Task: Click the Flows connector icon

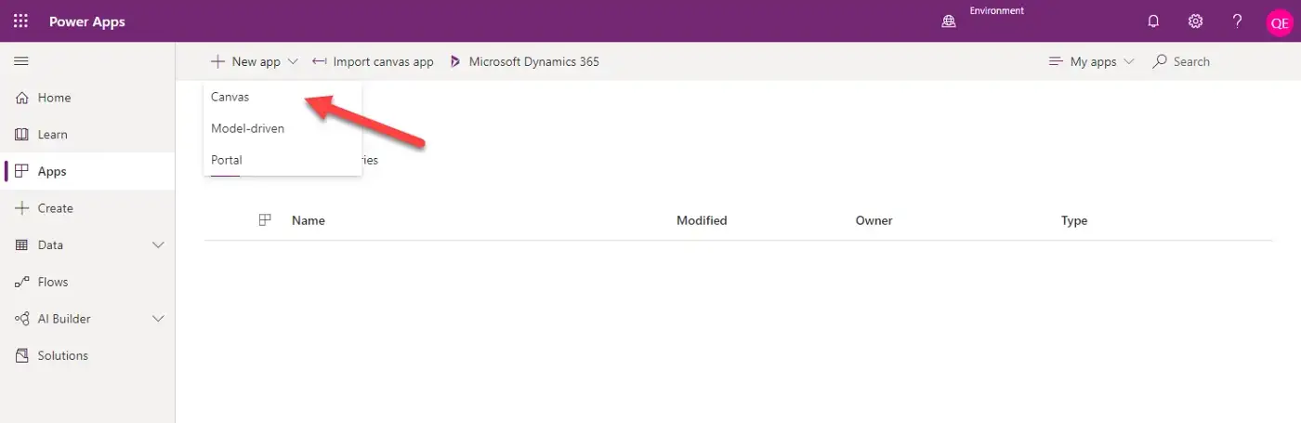Action: 23,282
